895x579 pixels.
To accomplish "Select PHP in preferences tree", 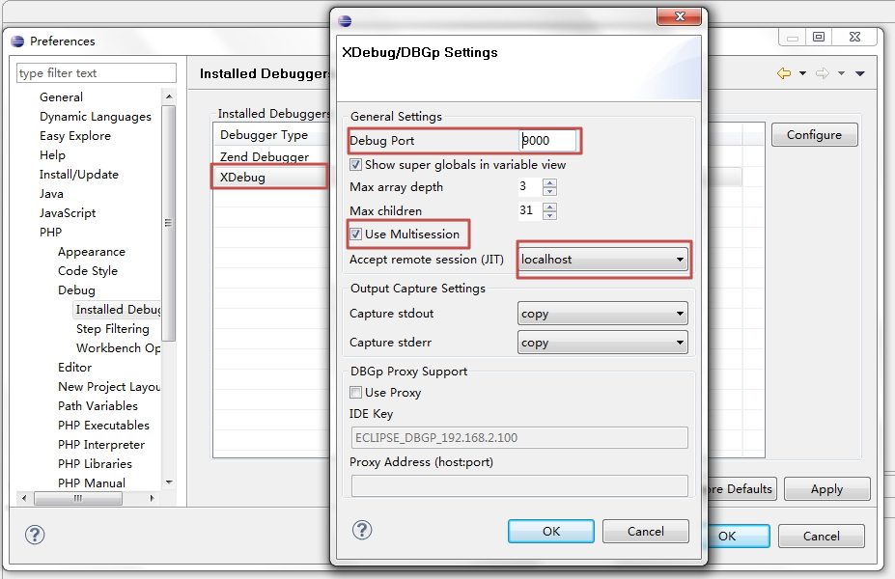I will click(x=50, y=233).
